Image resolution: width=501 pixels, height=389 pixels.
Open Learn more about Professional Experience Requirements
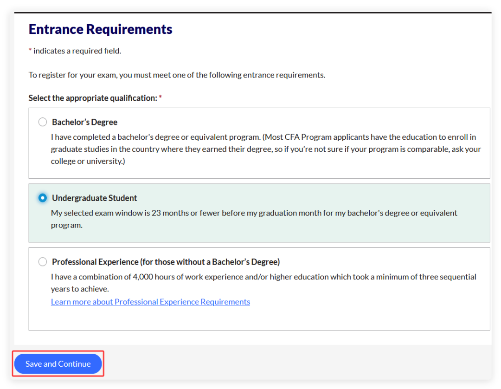click(x=150, y=302)
